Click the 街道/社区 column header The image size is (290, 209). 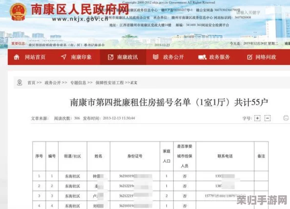(x=73, y=156)
